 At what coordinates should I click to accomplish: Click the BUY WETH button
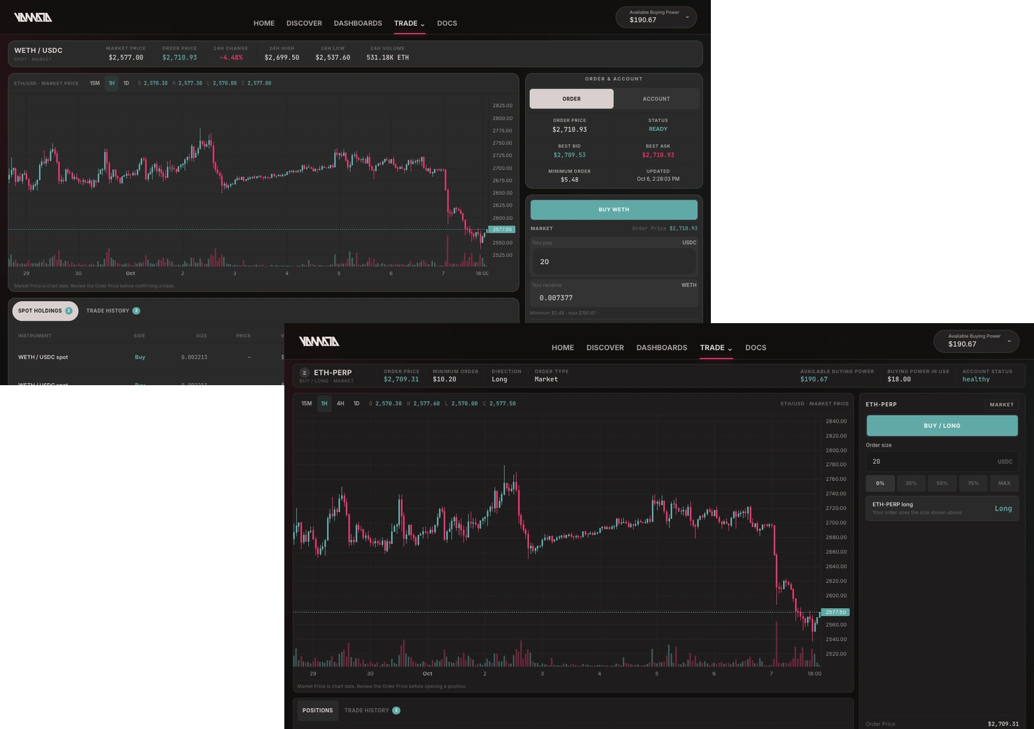click(614, 209)
